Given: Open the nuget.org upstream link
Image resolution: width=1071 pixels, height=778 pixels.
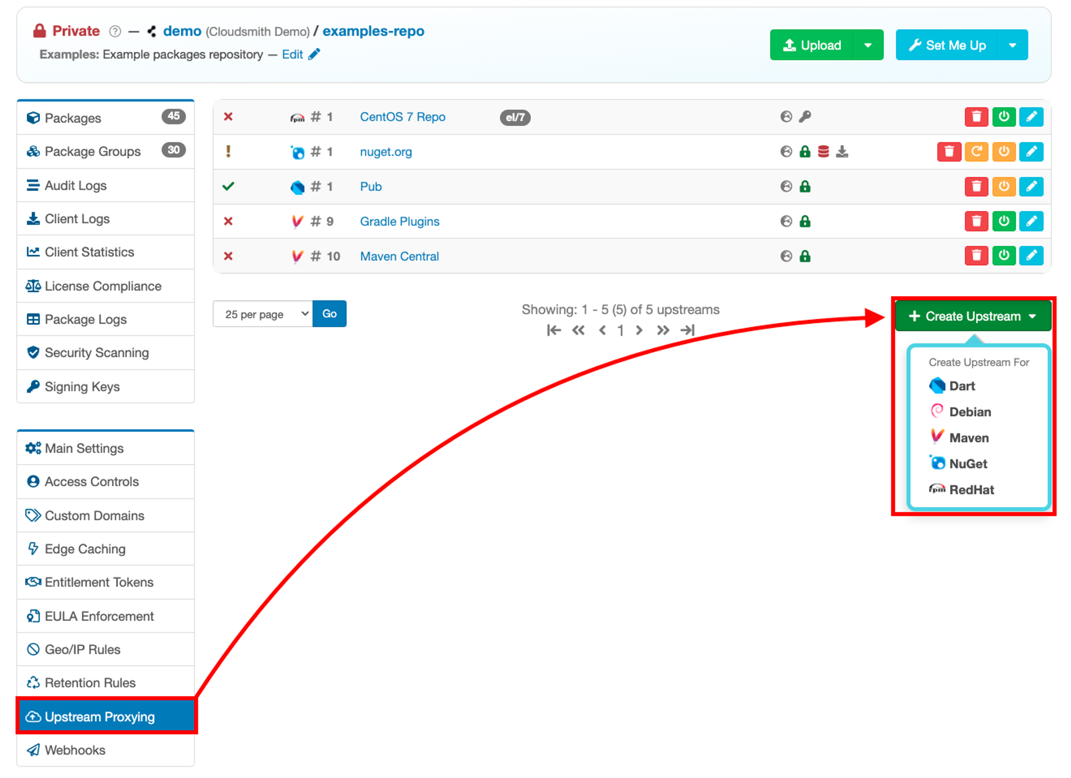Looking at the screenshot, I should [x=386, y=152].
